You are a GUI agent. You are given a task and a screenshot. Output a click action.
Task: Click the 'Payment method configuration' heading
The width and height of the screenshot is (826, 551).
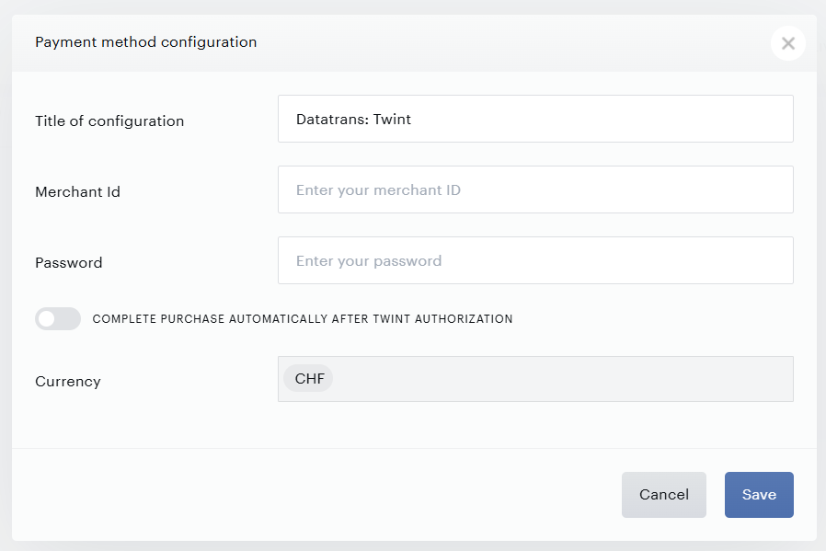pyautogui.click(x=146, y=42)
